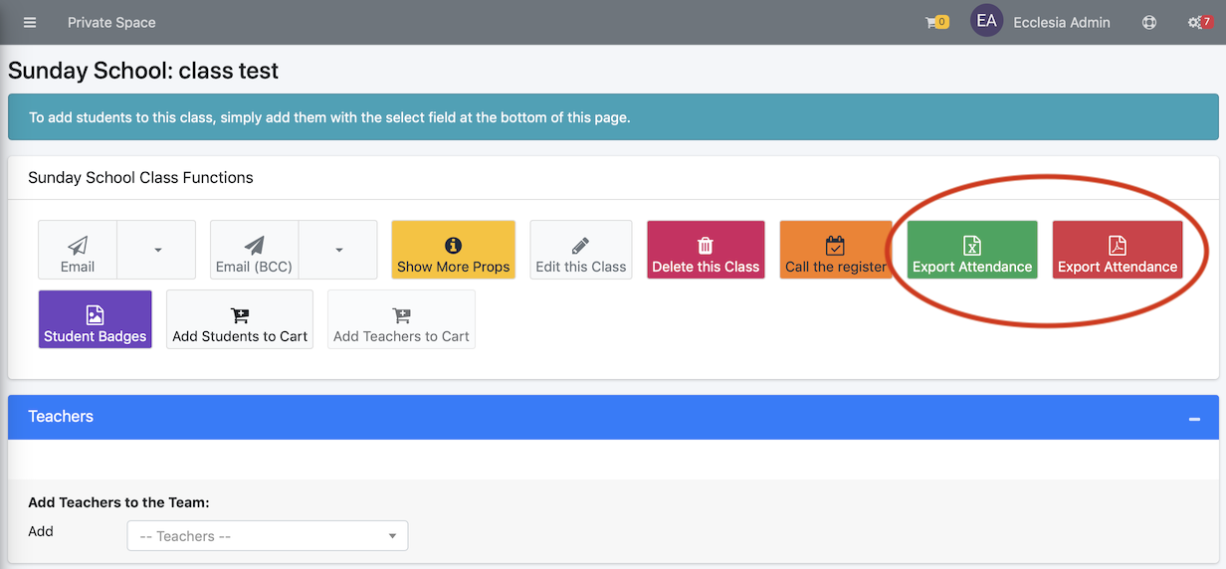Click Add Teachers to the Team label

click(x=118, y=502)
